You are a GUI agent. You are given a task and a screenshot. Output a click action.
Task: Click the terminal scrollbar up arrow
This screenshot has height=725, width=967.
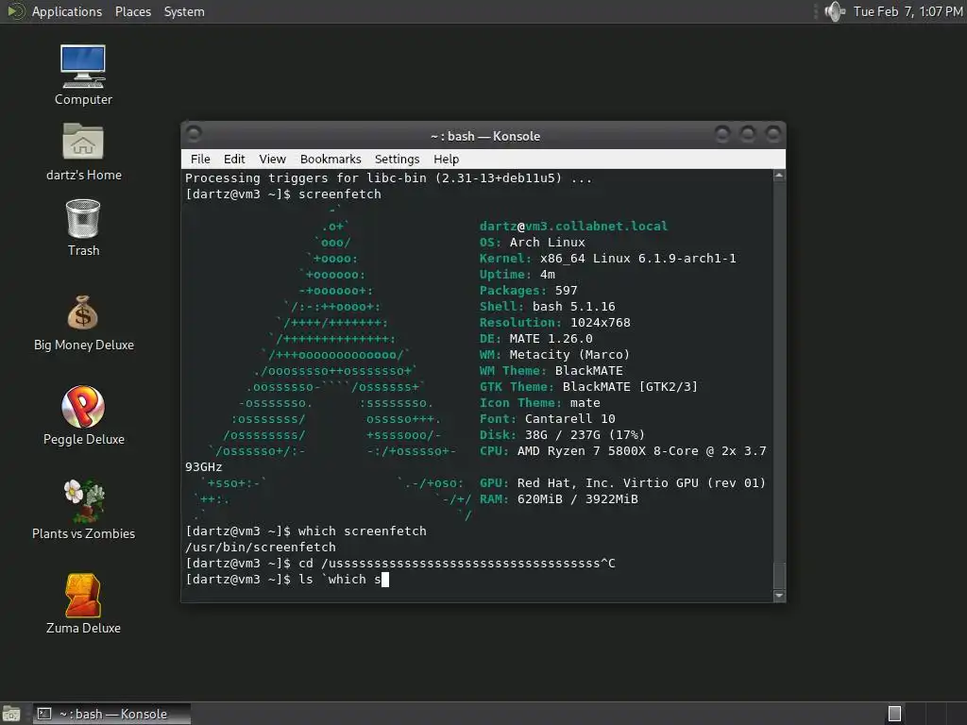[x=779, y=176]
